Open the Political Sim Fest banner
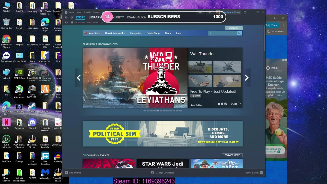The height and width of the screenshot is (184, 327). [x=162, y=134]
